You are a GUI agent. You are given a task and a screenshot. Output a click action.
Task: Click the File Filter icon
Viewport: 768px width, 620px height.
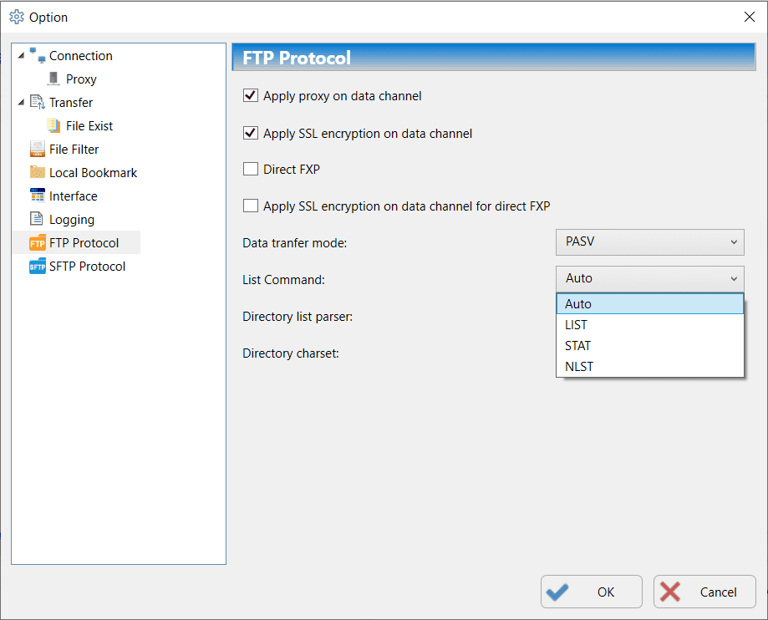point(37,150)
